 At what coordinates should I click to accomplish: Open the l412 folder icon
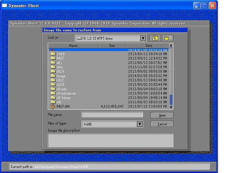coord(53,80)
